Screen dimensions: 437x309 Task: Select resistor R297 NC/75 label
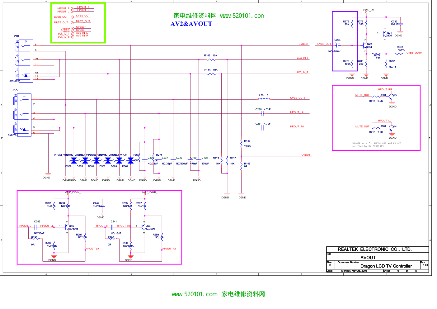click(392, 64)
